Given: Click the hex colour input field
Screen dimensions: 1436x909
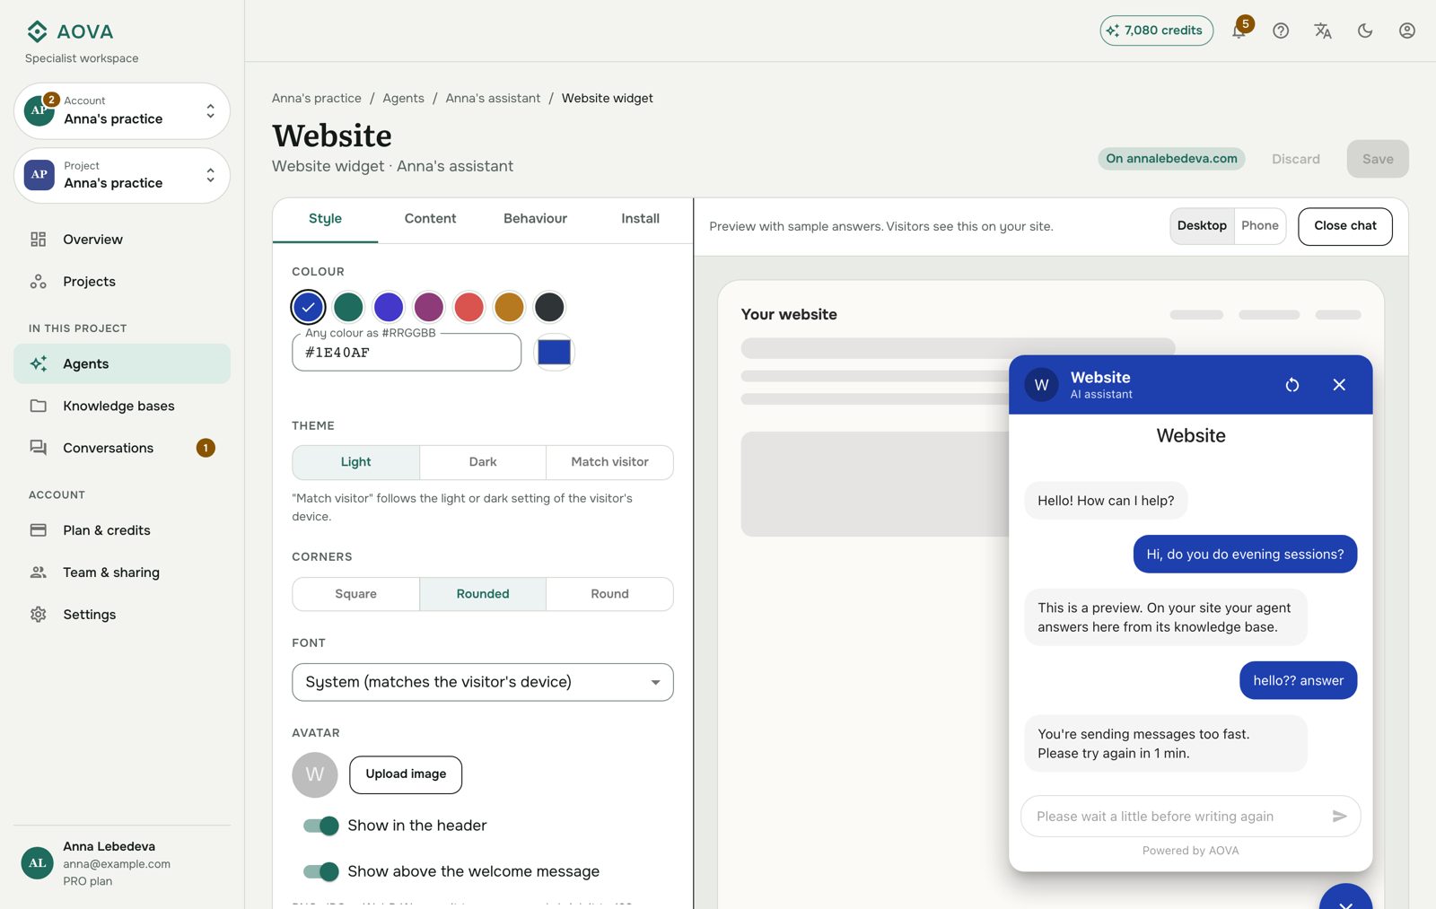Looking at the screenshot, I should click(407, 353).
